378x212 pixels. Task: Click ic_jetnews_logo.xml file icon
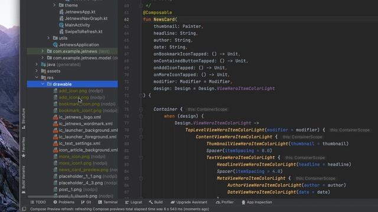tap(55, 117)
